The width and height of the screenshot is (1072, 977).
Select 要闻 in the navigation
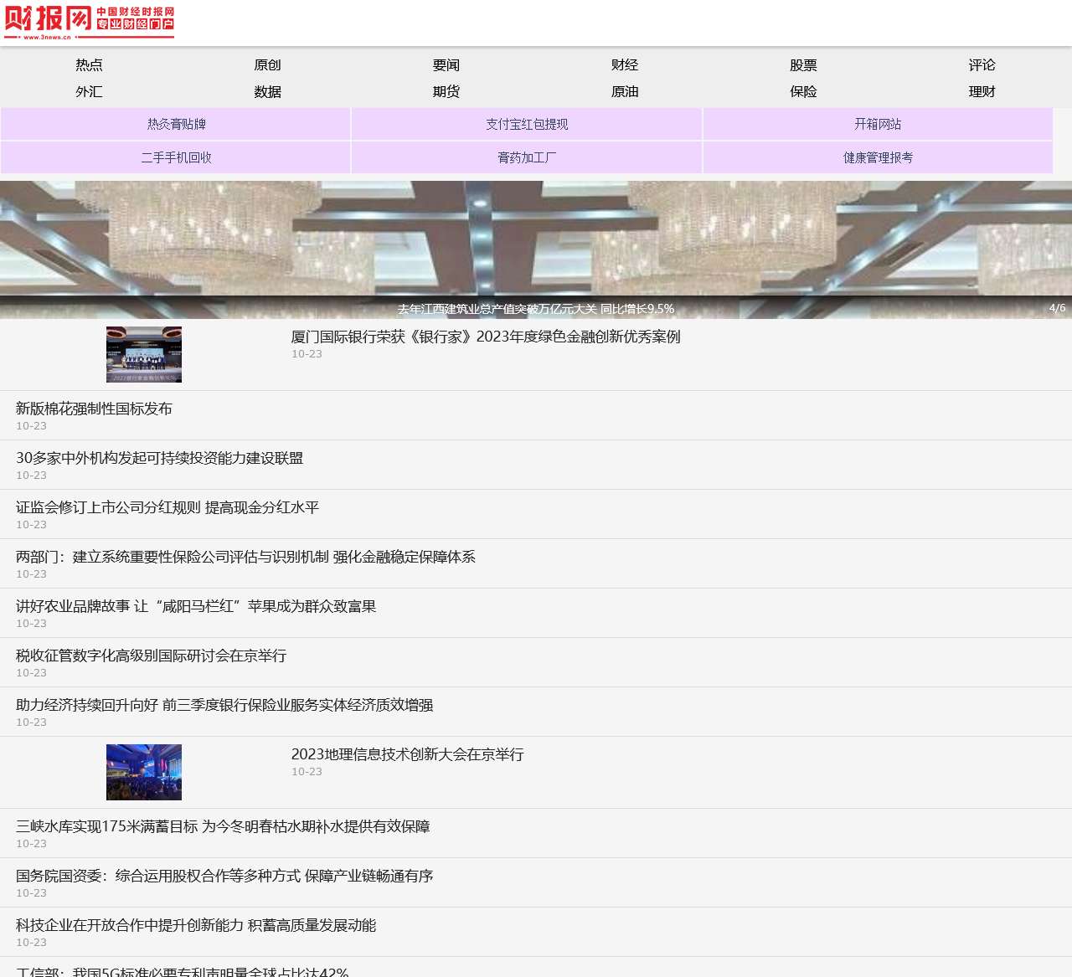(x=446, y=65)
